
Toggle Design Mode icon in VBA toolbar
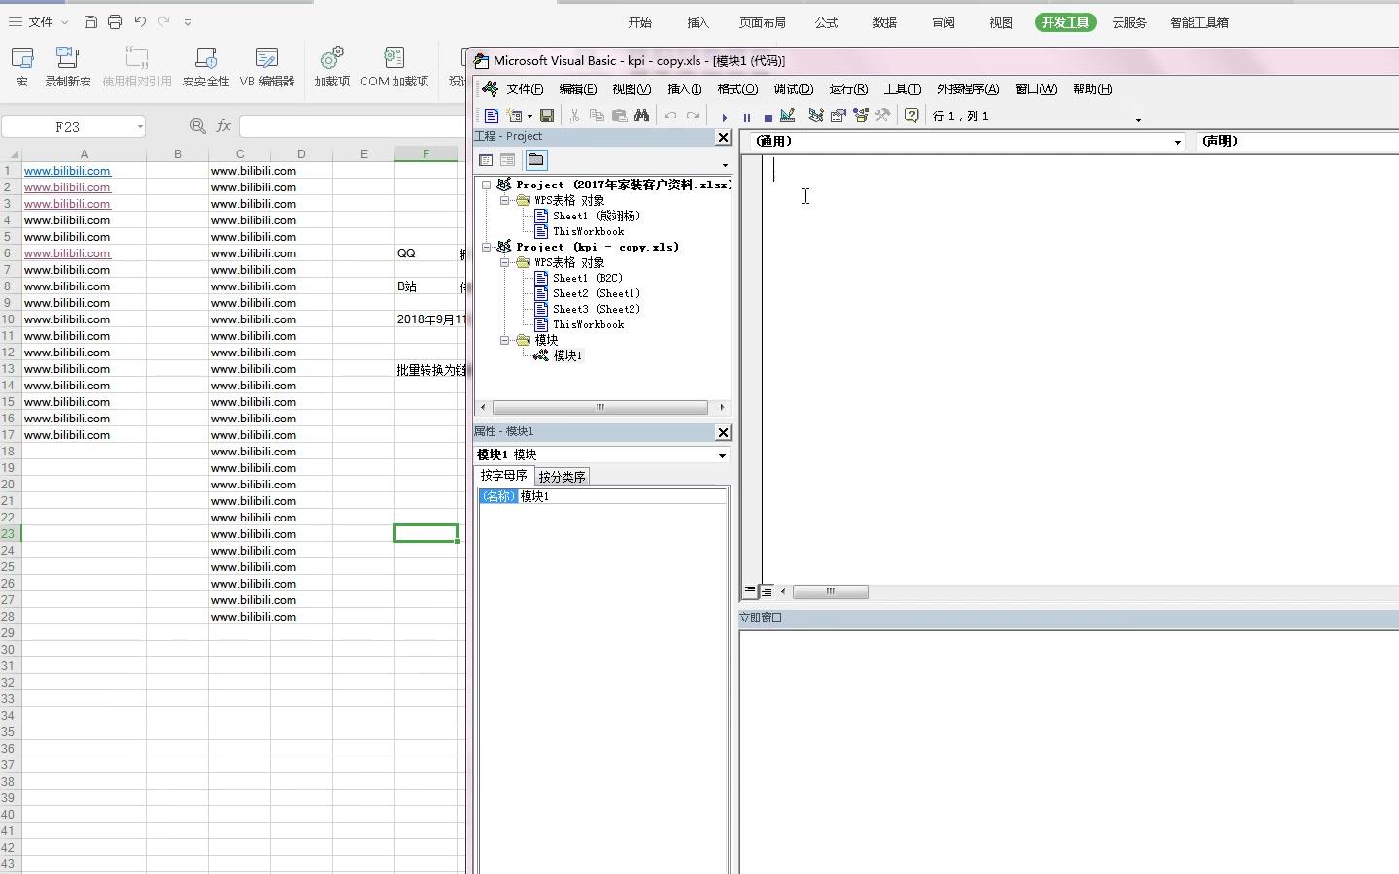point(788,116)
